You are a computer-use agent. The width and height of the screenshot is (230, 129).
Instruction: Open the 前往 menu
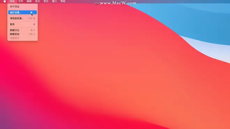tap(46, 1)
